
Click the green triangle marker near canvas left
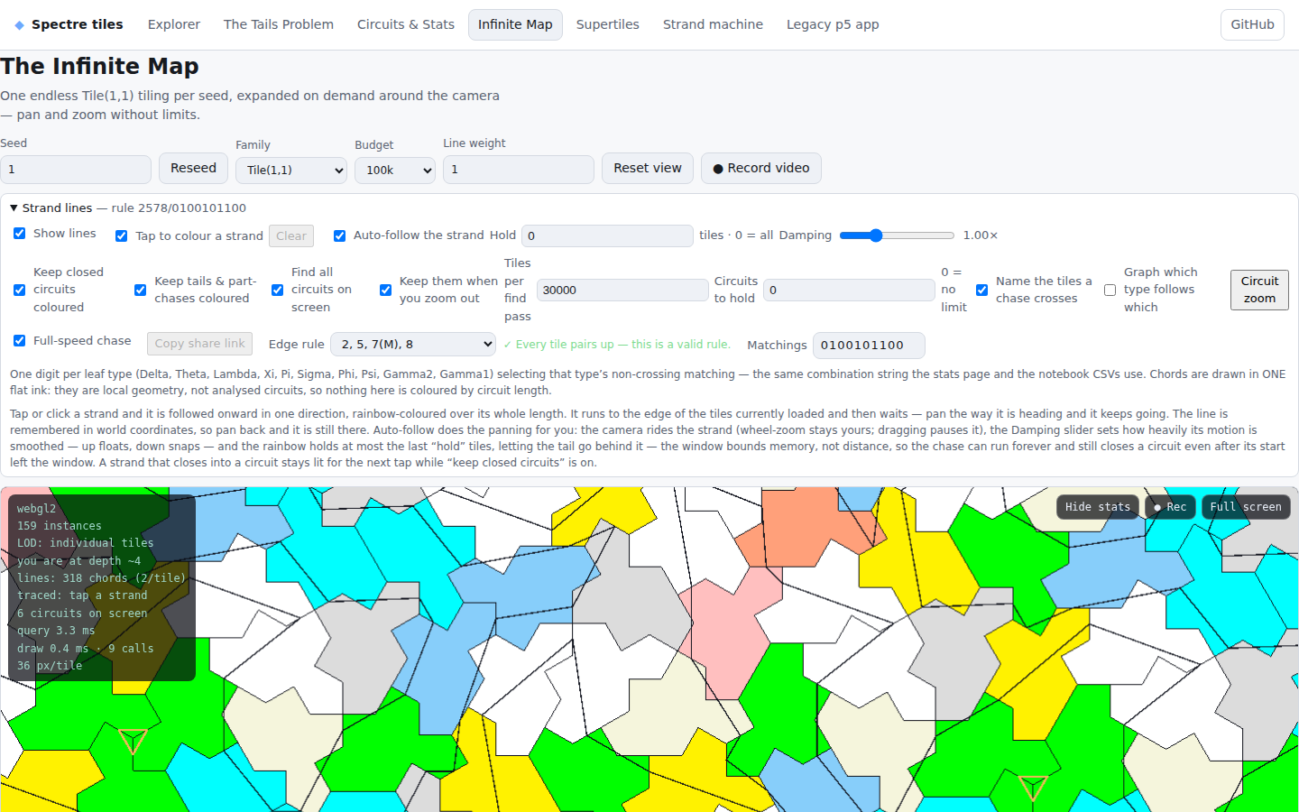coord(133,741)
